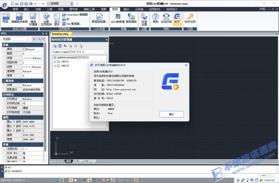Click the Save icon in quick access toolbar
Screen dimensions: 279x183
click(x=21, y=4)
